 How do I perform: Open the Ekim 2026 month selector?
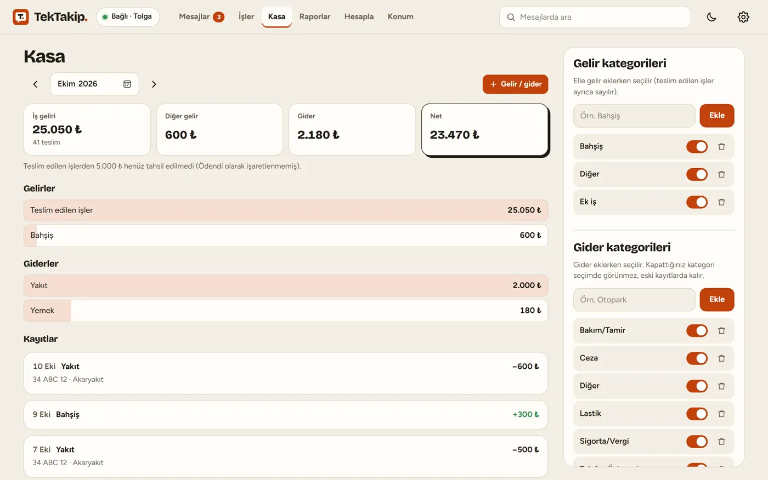(94, 84)
